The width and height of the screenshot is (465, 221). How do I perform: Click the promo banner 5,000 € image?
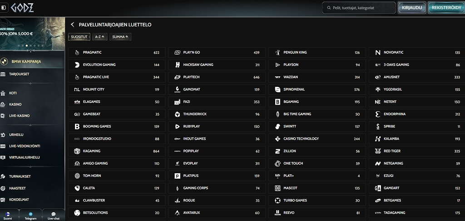[32, 33]
